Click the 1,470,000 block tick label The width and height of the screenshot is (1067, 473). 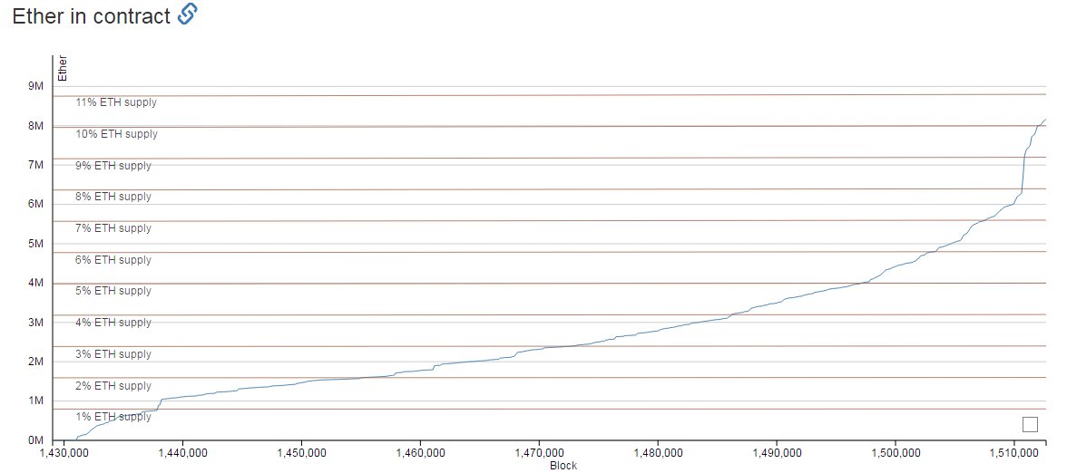point(539,453)
